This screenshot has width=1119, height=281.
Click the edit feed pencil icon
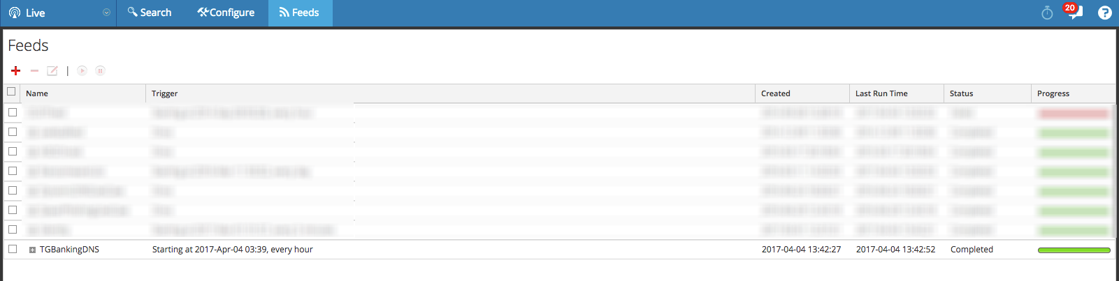(x=52, y=70)
